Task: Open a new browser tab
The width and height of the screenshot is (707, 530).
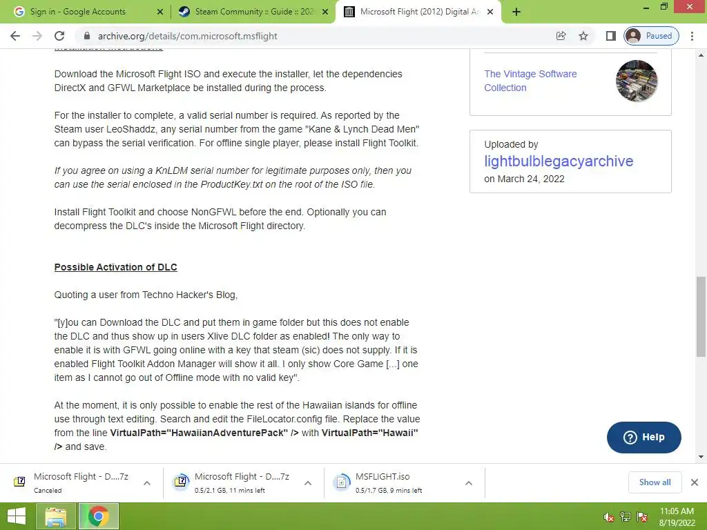Action: pyautogui.click(x=516, y=12)
